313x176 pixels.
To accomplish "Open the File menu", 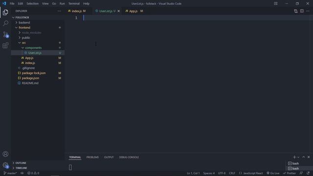I will tap(12, 3).
